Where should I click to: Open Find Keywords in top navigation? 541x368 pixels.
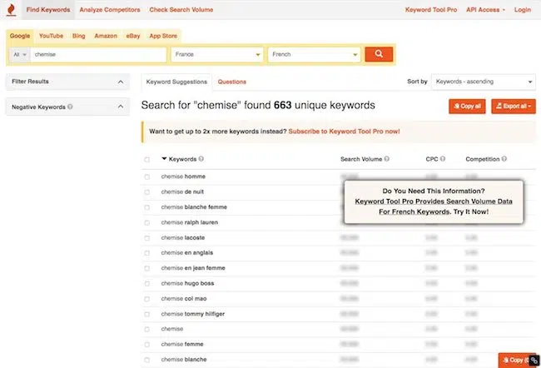pos(48,10)
